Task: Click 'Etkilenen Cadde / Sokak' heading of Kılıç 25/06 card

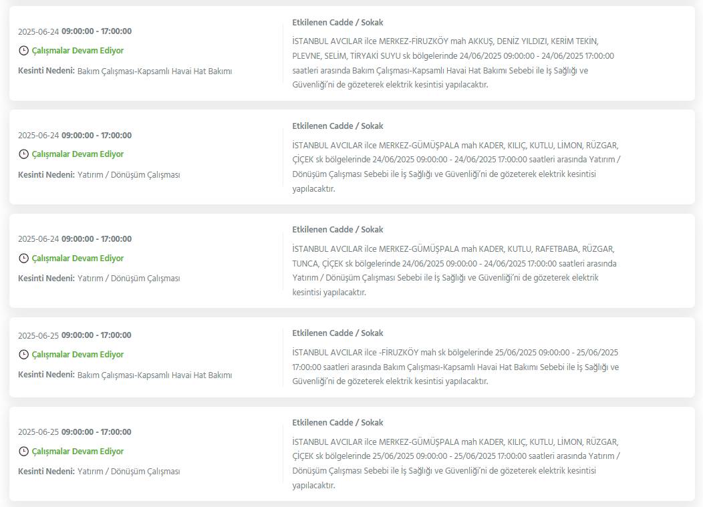Action: point(337,423)
